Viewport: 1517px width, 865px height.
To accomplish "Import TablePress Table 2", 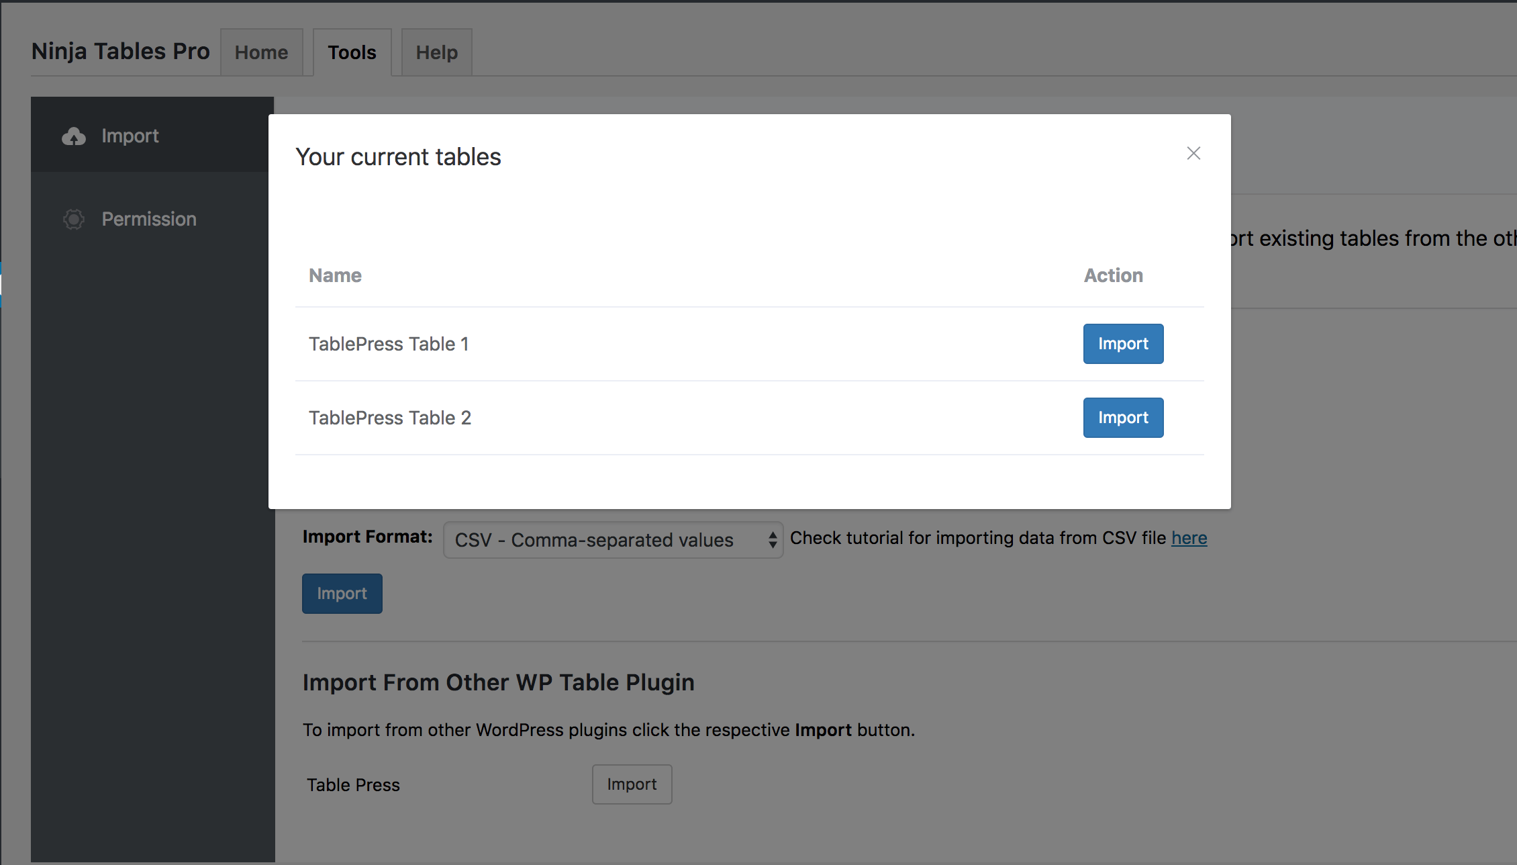I will tap(1123, 418).
